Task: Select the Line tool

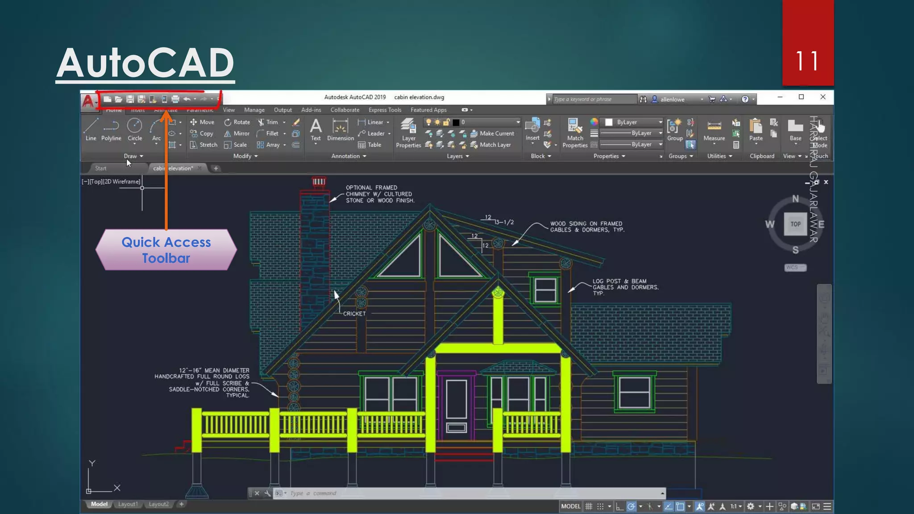Action: coord(91,130)
